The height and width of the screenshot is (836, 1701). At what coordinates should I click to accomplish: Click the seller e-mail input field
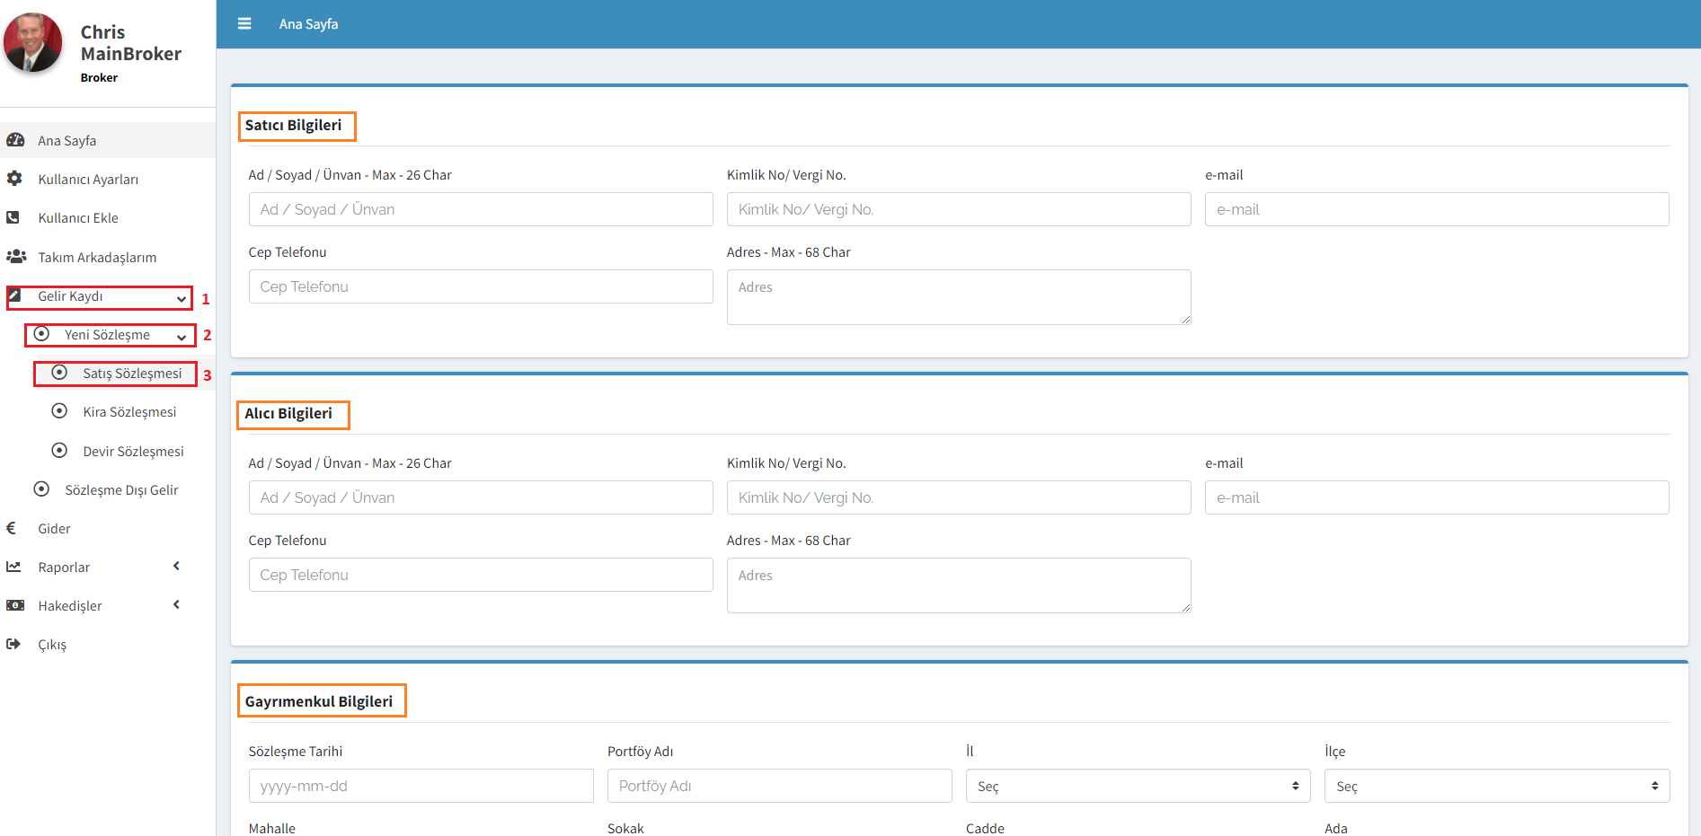click(1436, 209)
